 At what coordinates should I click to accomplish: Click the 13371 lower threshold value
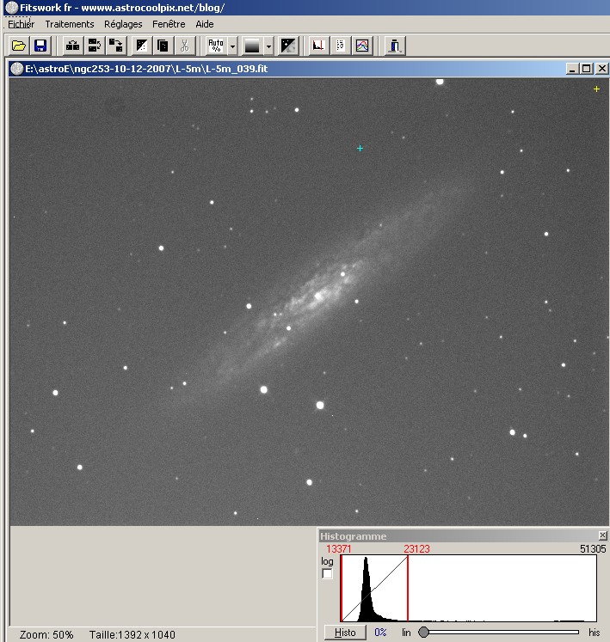[338, 549]
